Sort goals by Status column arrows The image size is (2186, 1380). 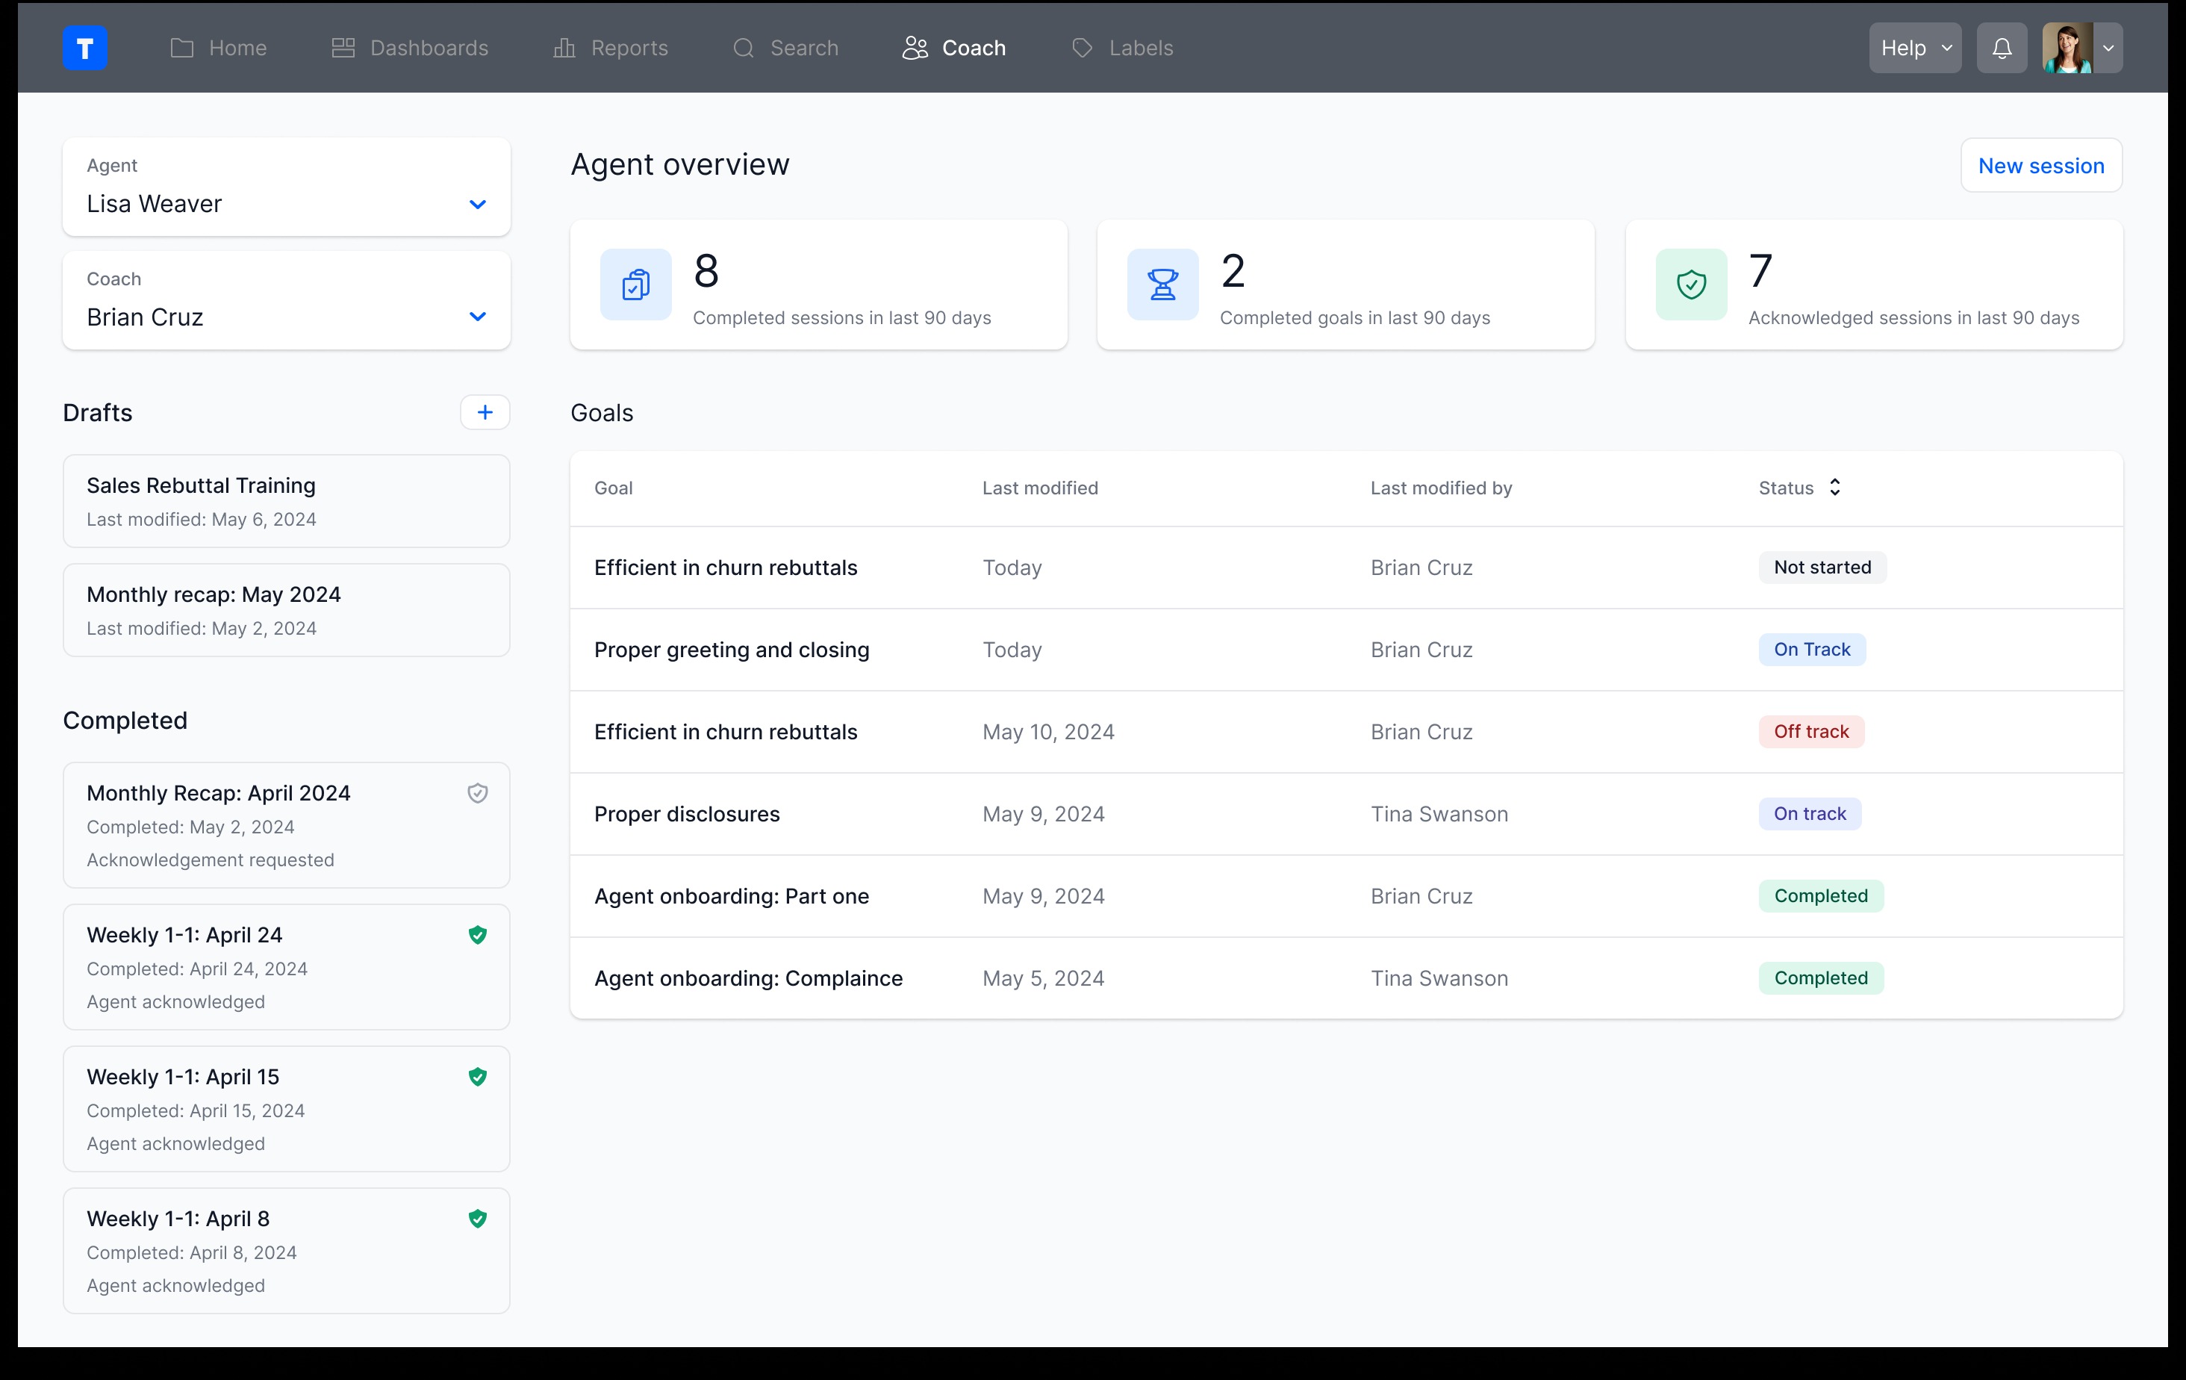(x=1834, y=488)
